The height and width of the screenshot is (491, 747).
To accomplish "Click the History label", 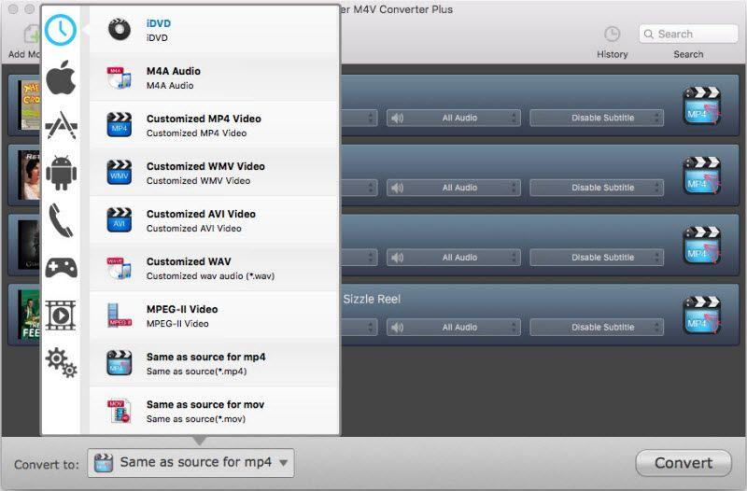I will (x=613, y=54).
